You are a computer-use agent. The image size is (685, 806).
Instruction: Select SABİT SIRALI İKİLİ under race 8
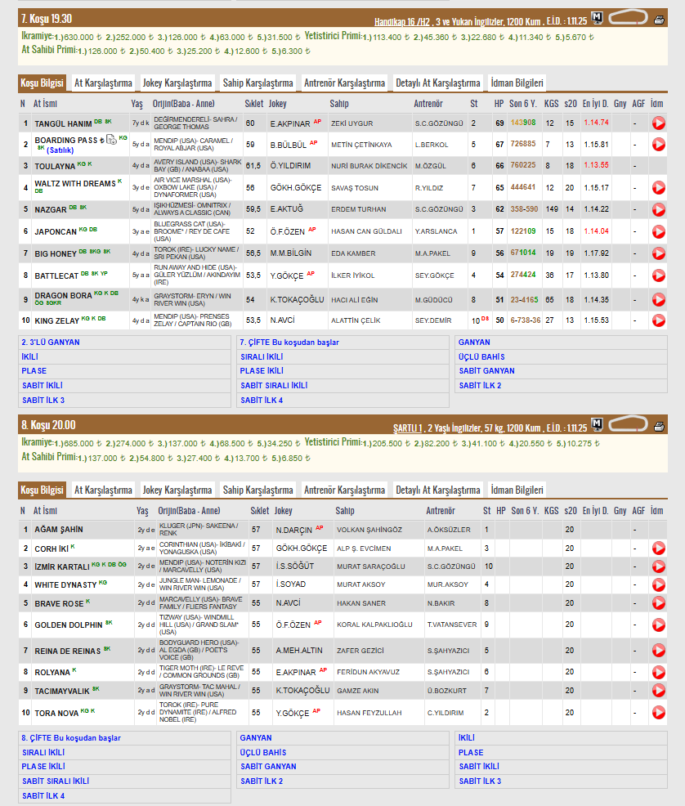coord(56,781)
